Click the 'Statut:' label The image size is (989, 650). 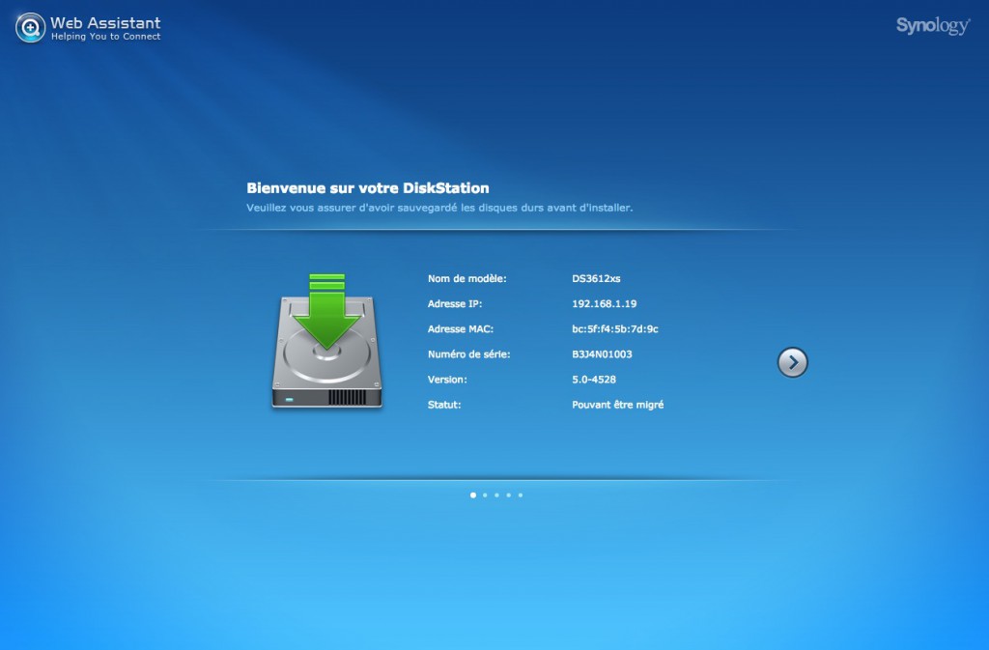tap(444, 405)
